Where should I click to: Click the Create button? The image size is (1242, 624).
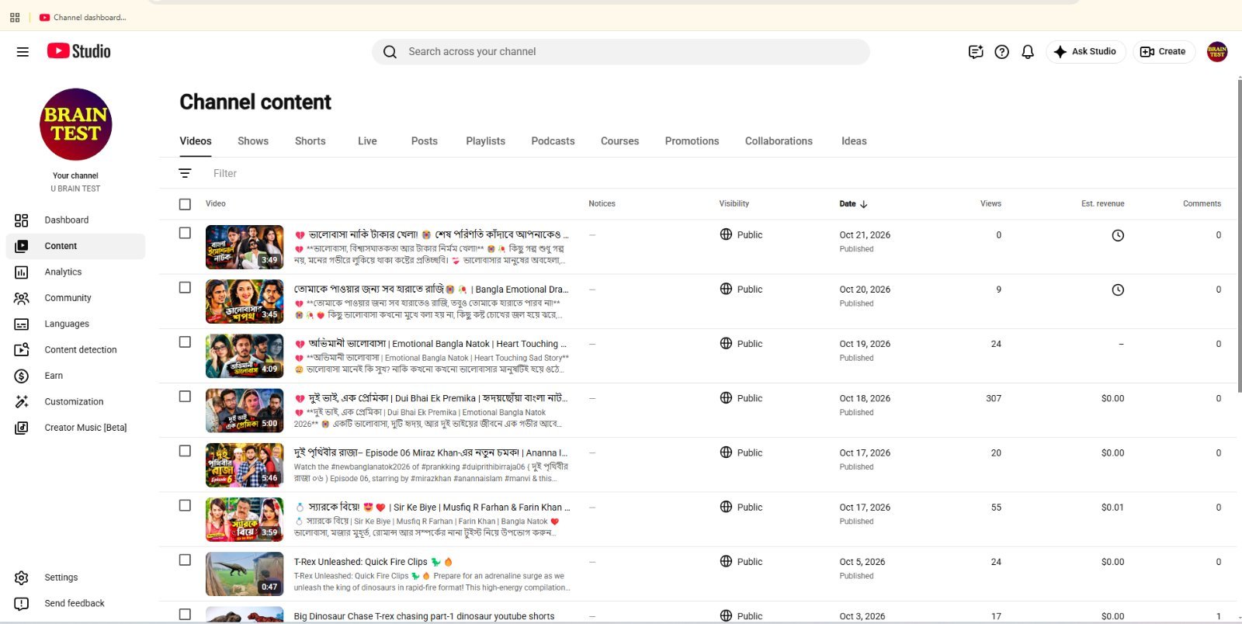tap(1164, 52)
